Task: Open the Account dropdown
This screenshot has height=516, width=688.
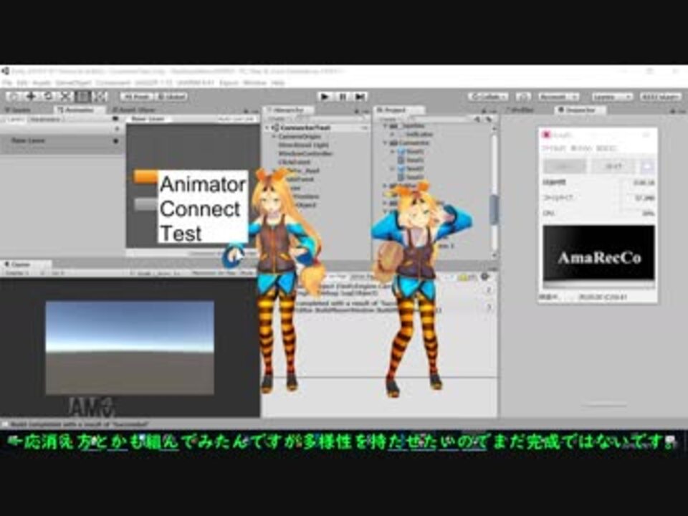Action: point(558,97)
